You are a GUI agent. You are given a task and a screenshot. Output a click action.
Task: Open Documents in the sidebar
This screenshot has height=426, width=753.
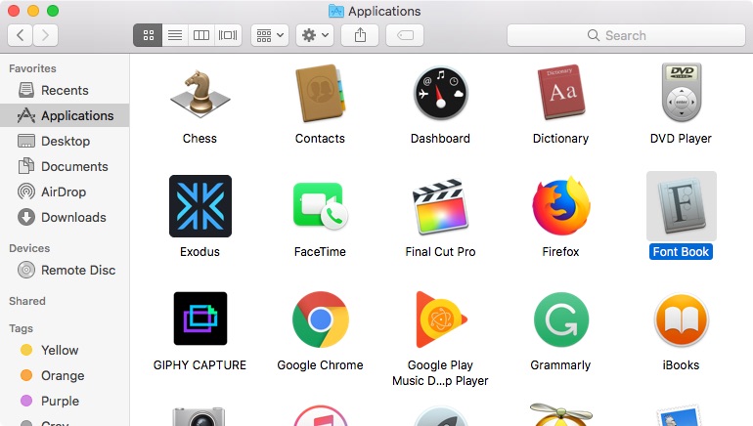(x=65, y=166)
